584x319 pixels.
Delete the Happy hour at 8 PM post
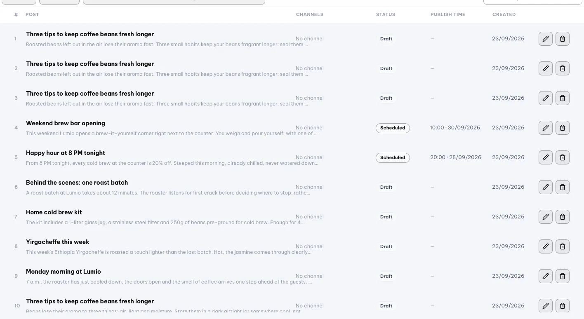(563, 157)
